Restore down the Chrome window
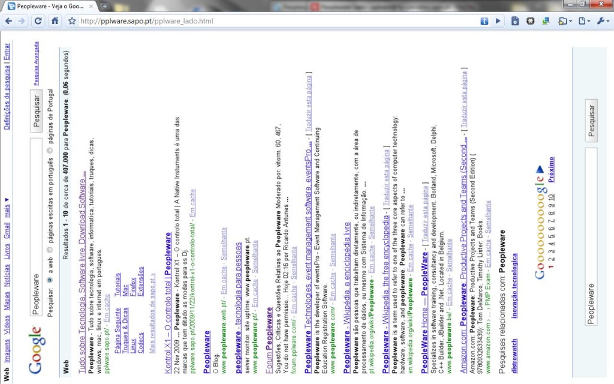This screenshot has width=614, height=384. pos(583,4)
